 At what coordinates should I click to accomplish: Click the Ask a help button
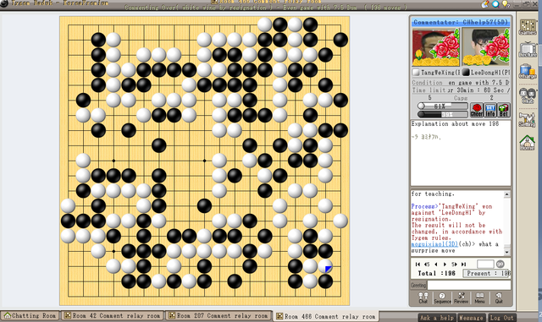(437, 318)
